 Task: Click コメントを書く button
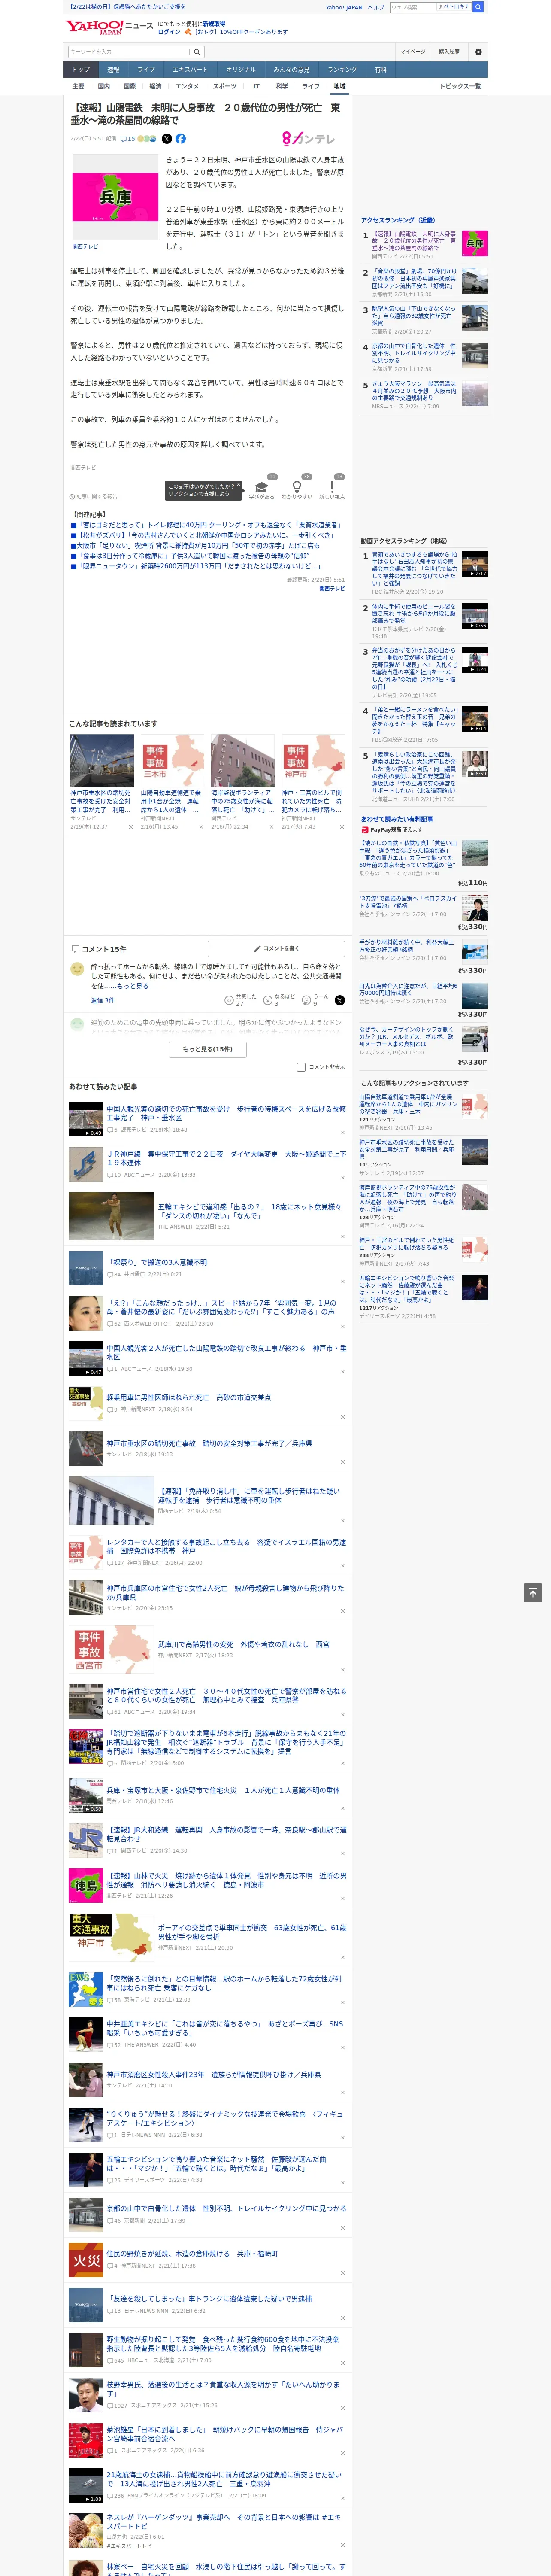276,948
